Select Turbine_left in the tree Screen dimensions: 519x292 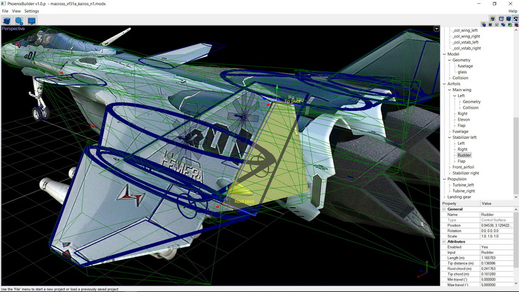click(463, 185)
